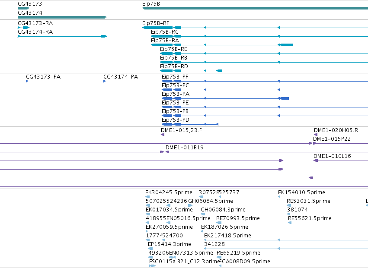Click the Eip75B-RA distal exon block
368x268 pixels.
(285, 45)
